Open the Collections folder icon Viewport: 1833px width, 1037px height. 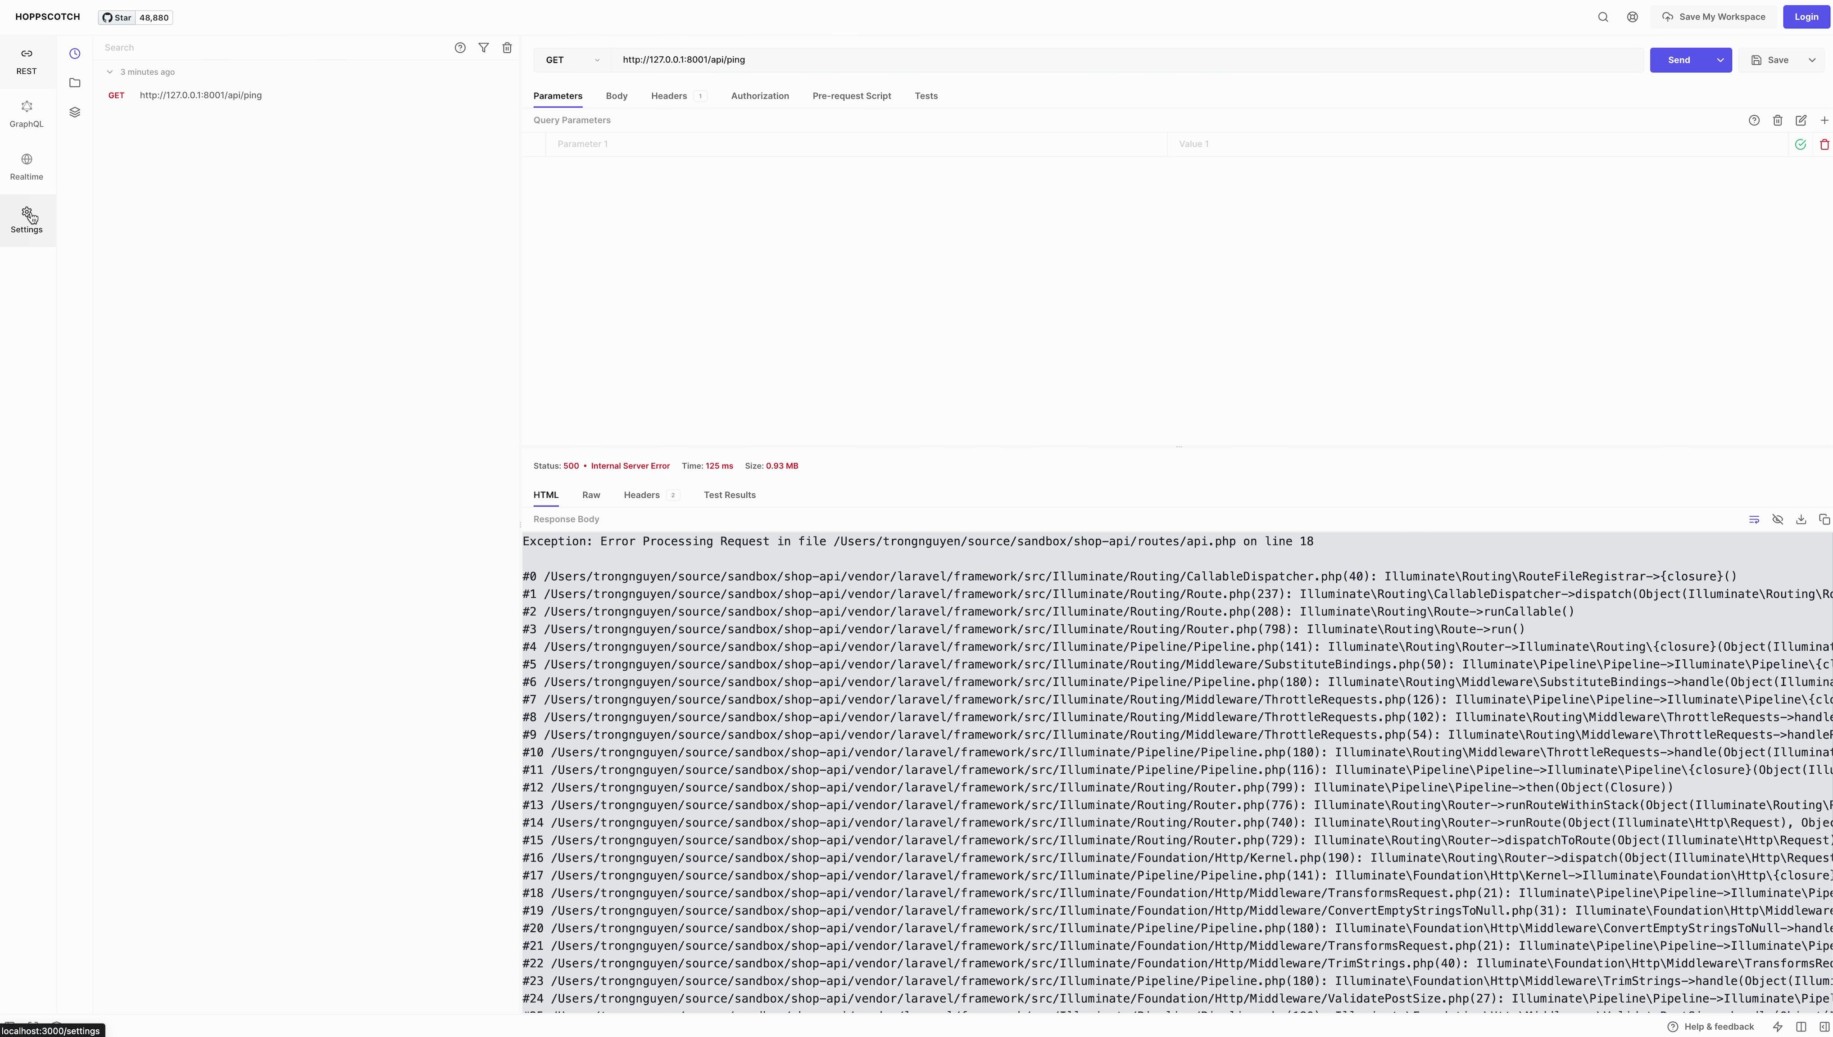click(x=75, y=83)
